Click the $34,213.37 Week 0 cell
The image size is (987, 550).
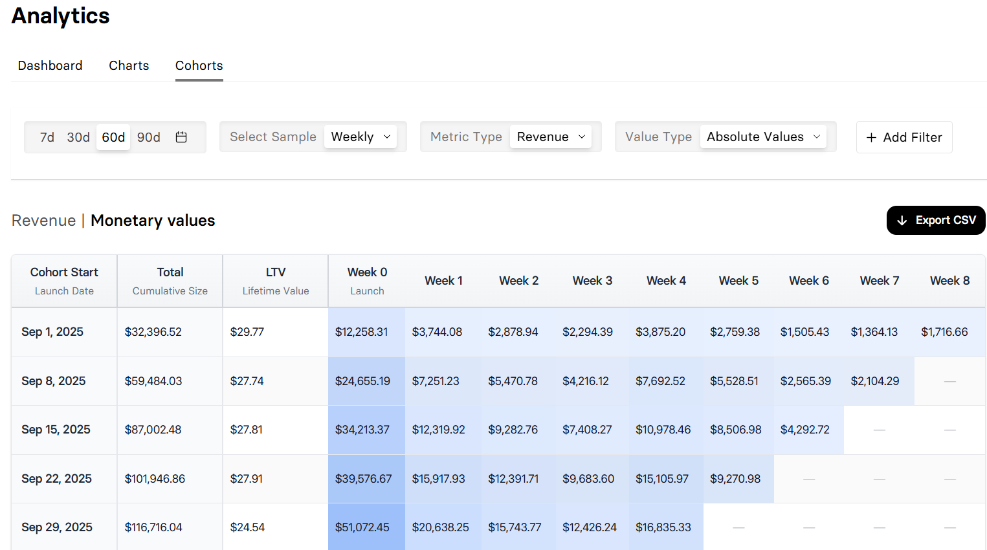[367, 430]
